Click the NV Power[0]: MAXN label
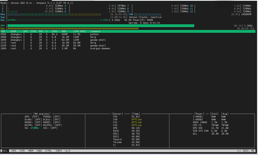258x155 pixels. coord(141,20)
